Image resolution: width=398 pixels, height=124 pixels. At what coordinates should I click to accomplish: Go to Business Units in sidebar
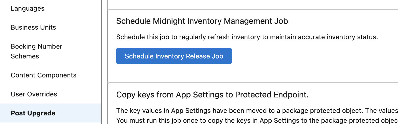33,27
